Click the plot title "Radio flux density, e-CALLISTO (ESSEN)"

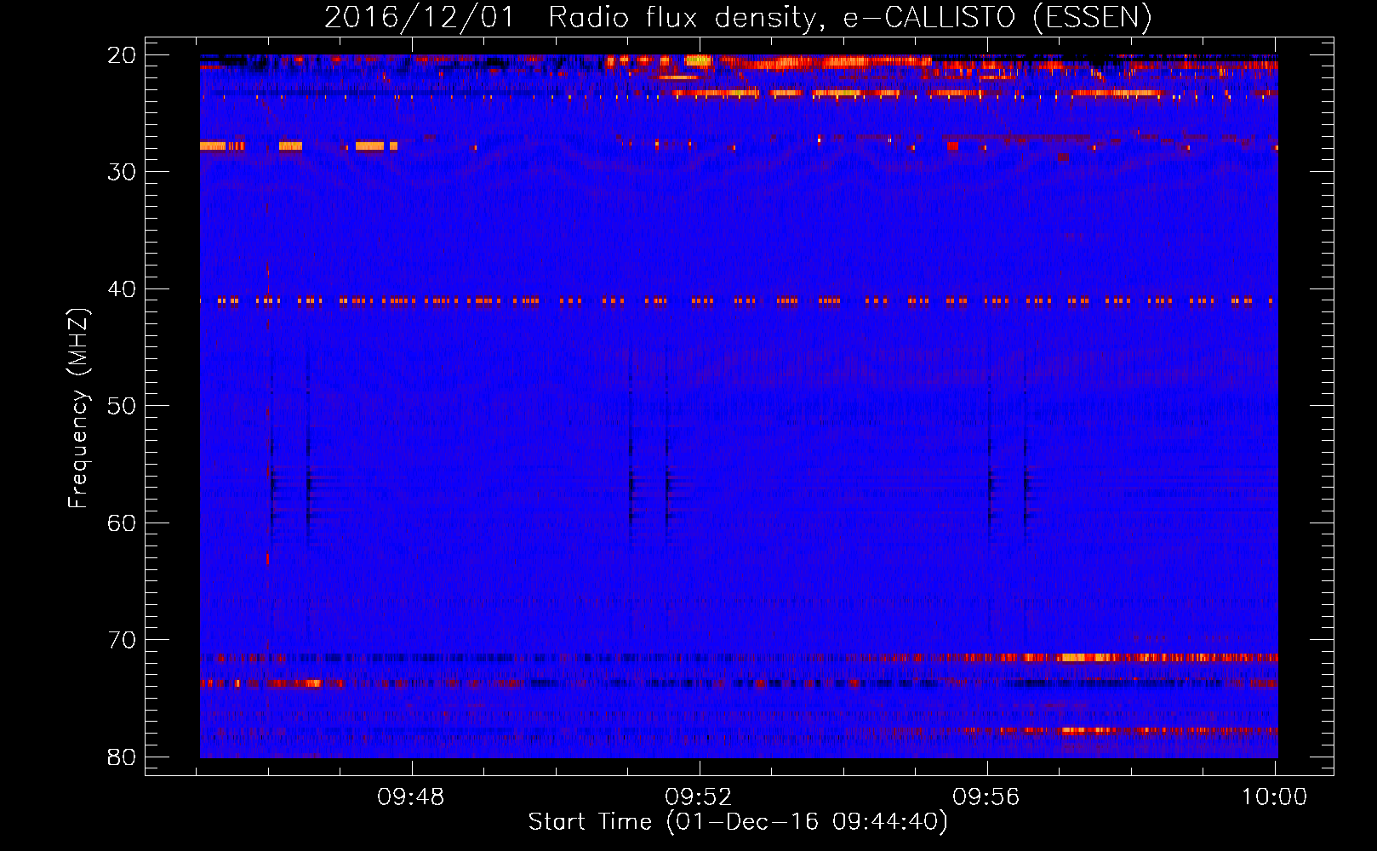(849, 18)
